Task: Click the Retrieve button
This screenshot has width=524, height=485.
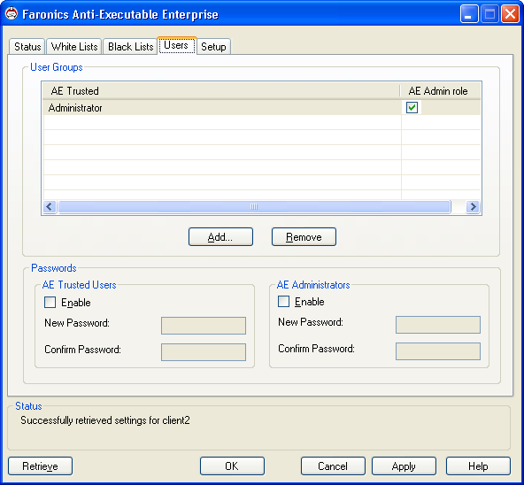Action: click(x=40, y=466)
